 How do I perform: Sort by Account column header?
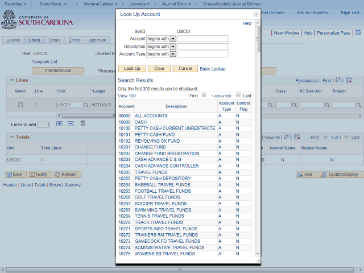point(126,106)
